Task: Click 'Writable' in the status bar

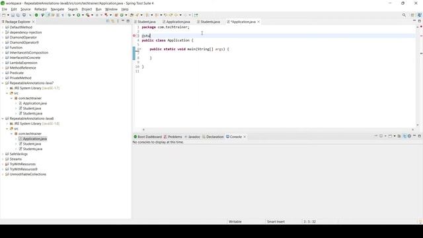Action: [235, 221]
